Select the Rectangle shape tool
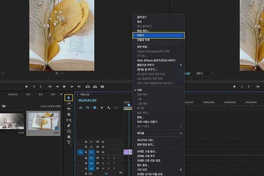 (69, 131)
